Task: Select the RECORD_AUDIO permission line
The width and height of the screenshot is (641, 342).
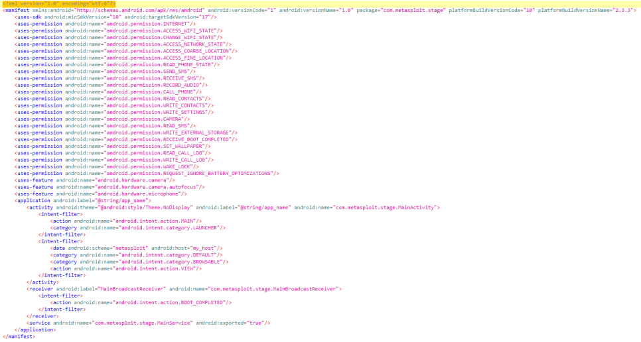Action: pyautogui.click(x=111, y=85)
